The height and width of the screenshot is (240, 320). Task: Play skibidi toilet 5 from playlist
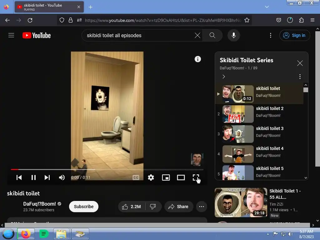point(259,172)
